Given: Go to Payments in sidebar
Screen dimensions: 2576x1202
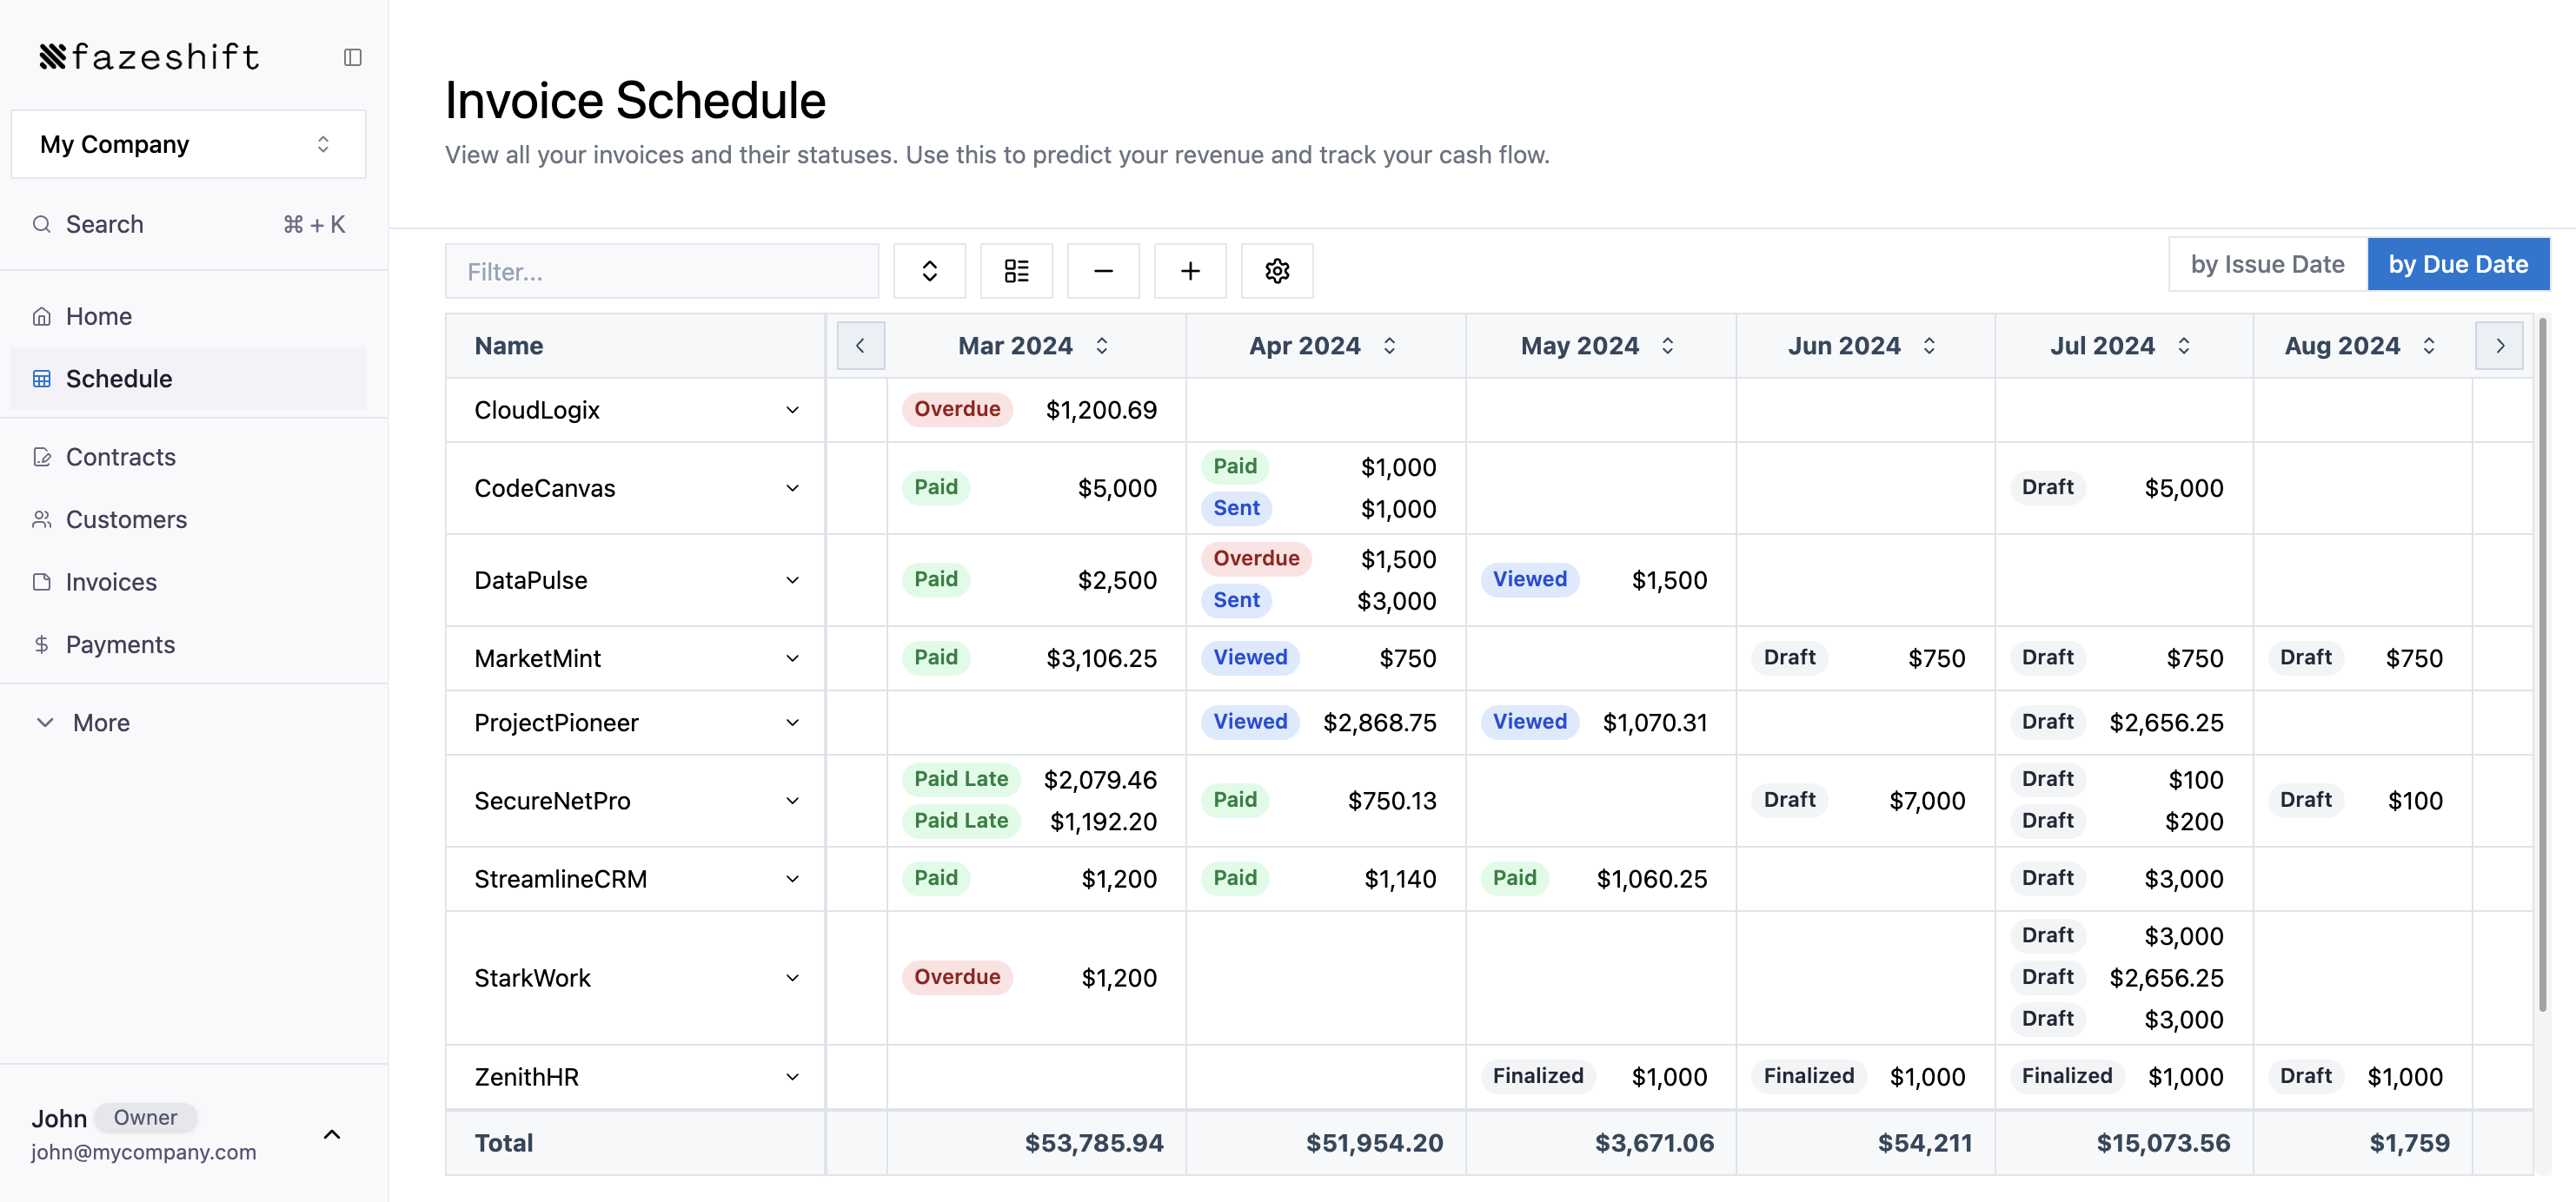Looking at the screenshot, I should pos(120,644).
